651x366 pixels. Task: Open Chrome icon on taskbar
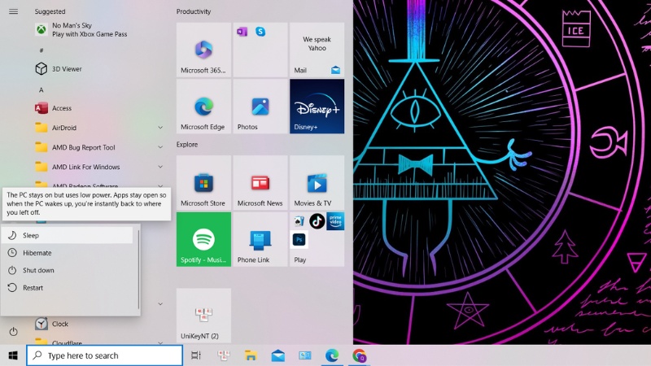[x=359, y=355]
